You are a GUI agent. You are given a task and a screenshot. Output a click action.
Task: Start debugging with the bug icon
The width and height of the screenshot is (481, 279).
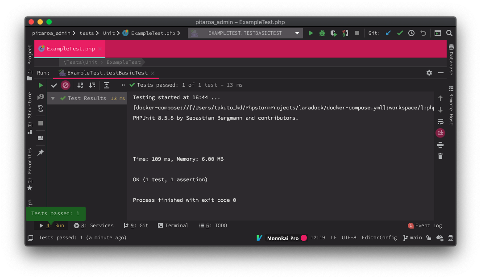coord(322,33)
